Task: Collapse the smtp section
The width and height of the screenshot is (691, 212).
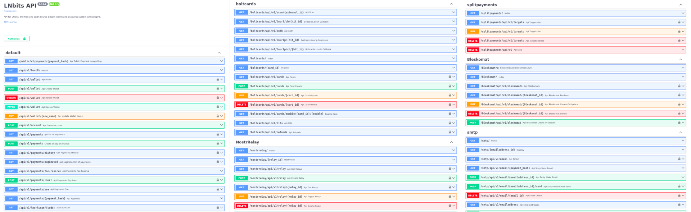Action: 681,133
